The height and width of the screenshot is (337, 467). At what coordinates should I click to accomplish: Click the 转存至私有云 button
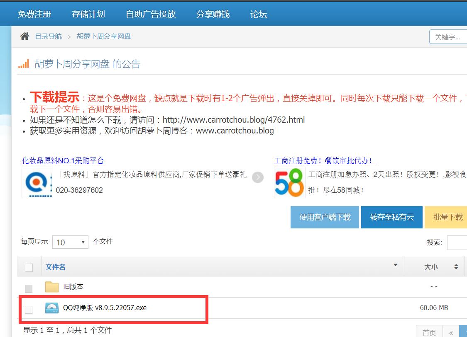391,217
